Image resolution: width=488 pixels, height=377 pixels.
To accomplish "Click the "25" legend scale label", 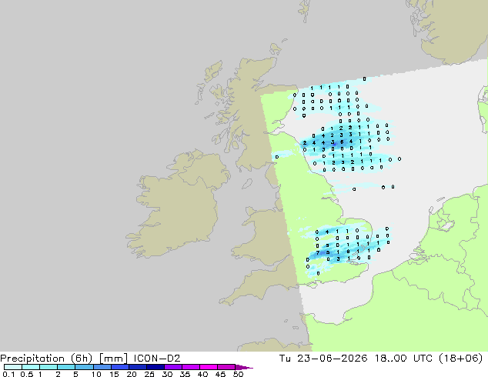I will tap(149, 374).
